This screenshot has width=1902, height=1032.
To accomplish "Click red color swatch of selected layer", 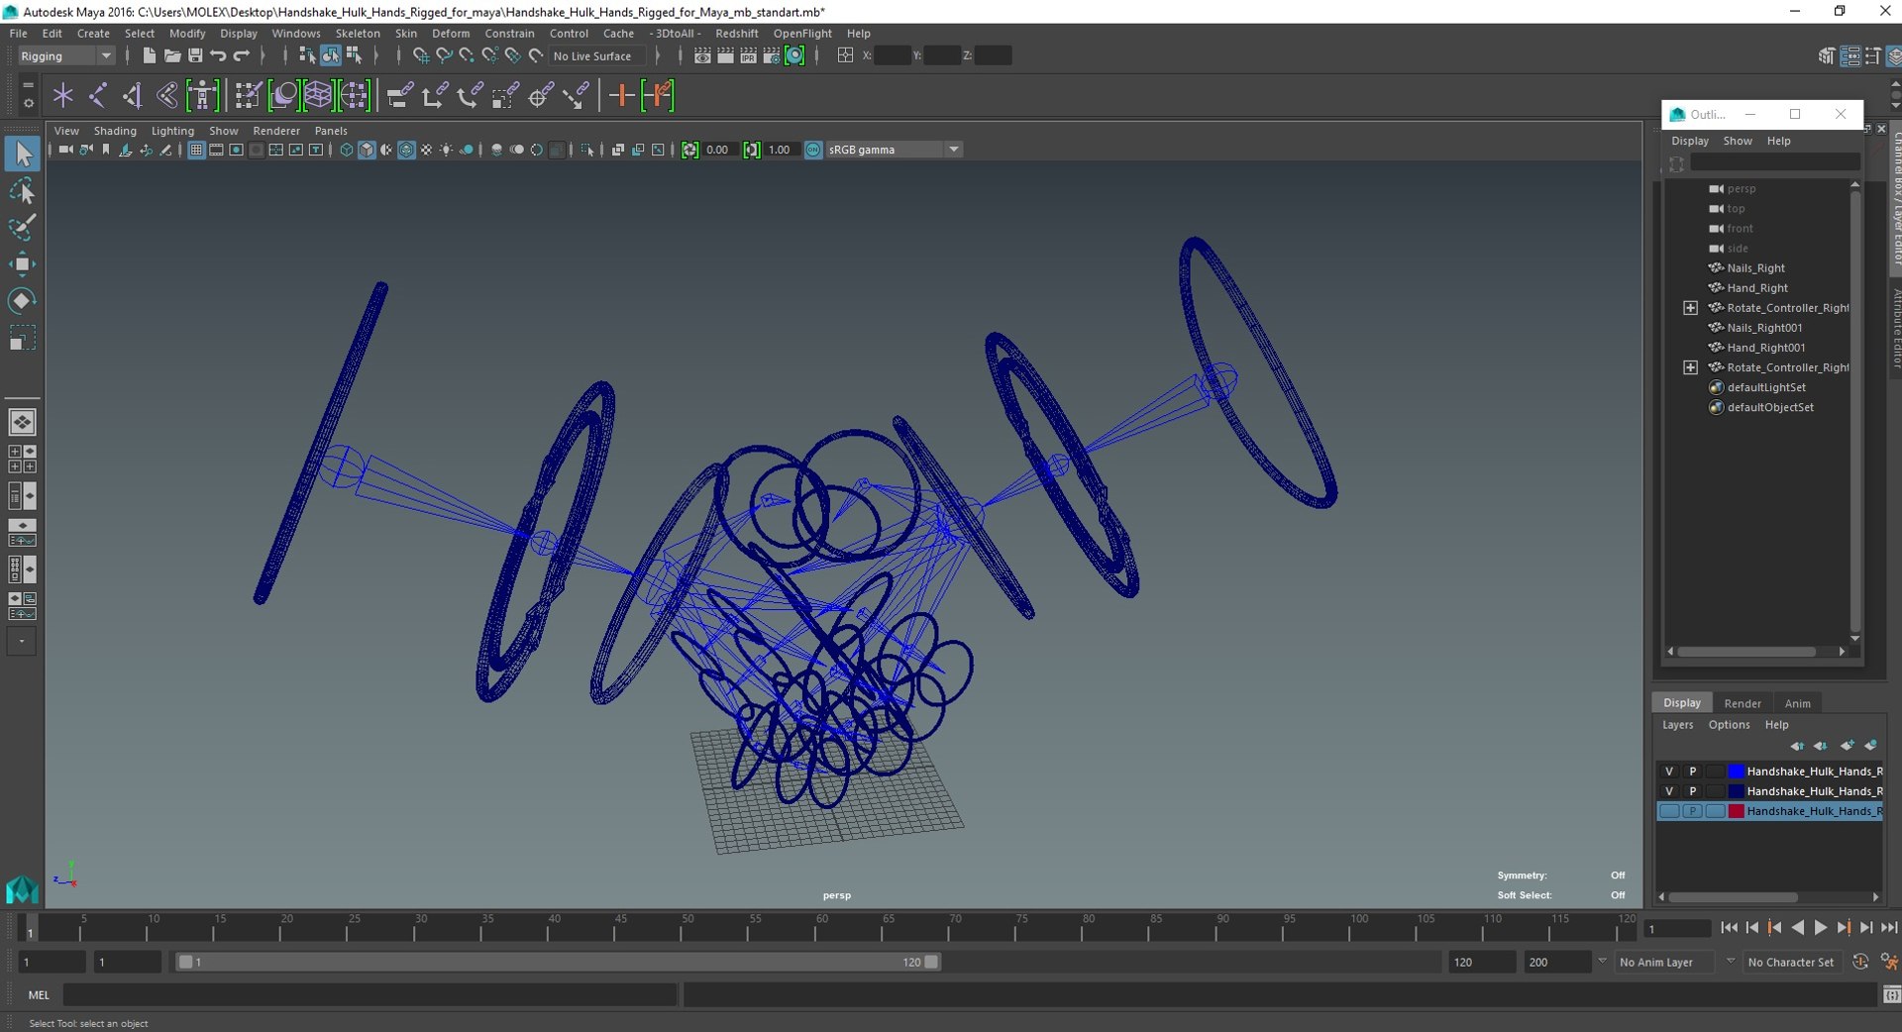I will click(1736, 811).
